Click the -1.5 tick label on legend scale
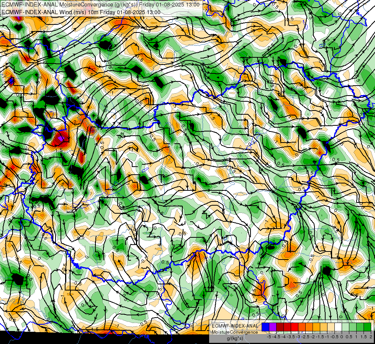The width and height of the screenshot is (375, 344). coord(320,337)
